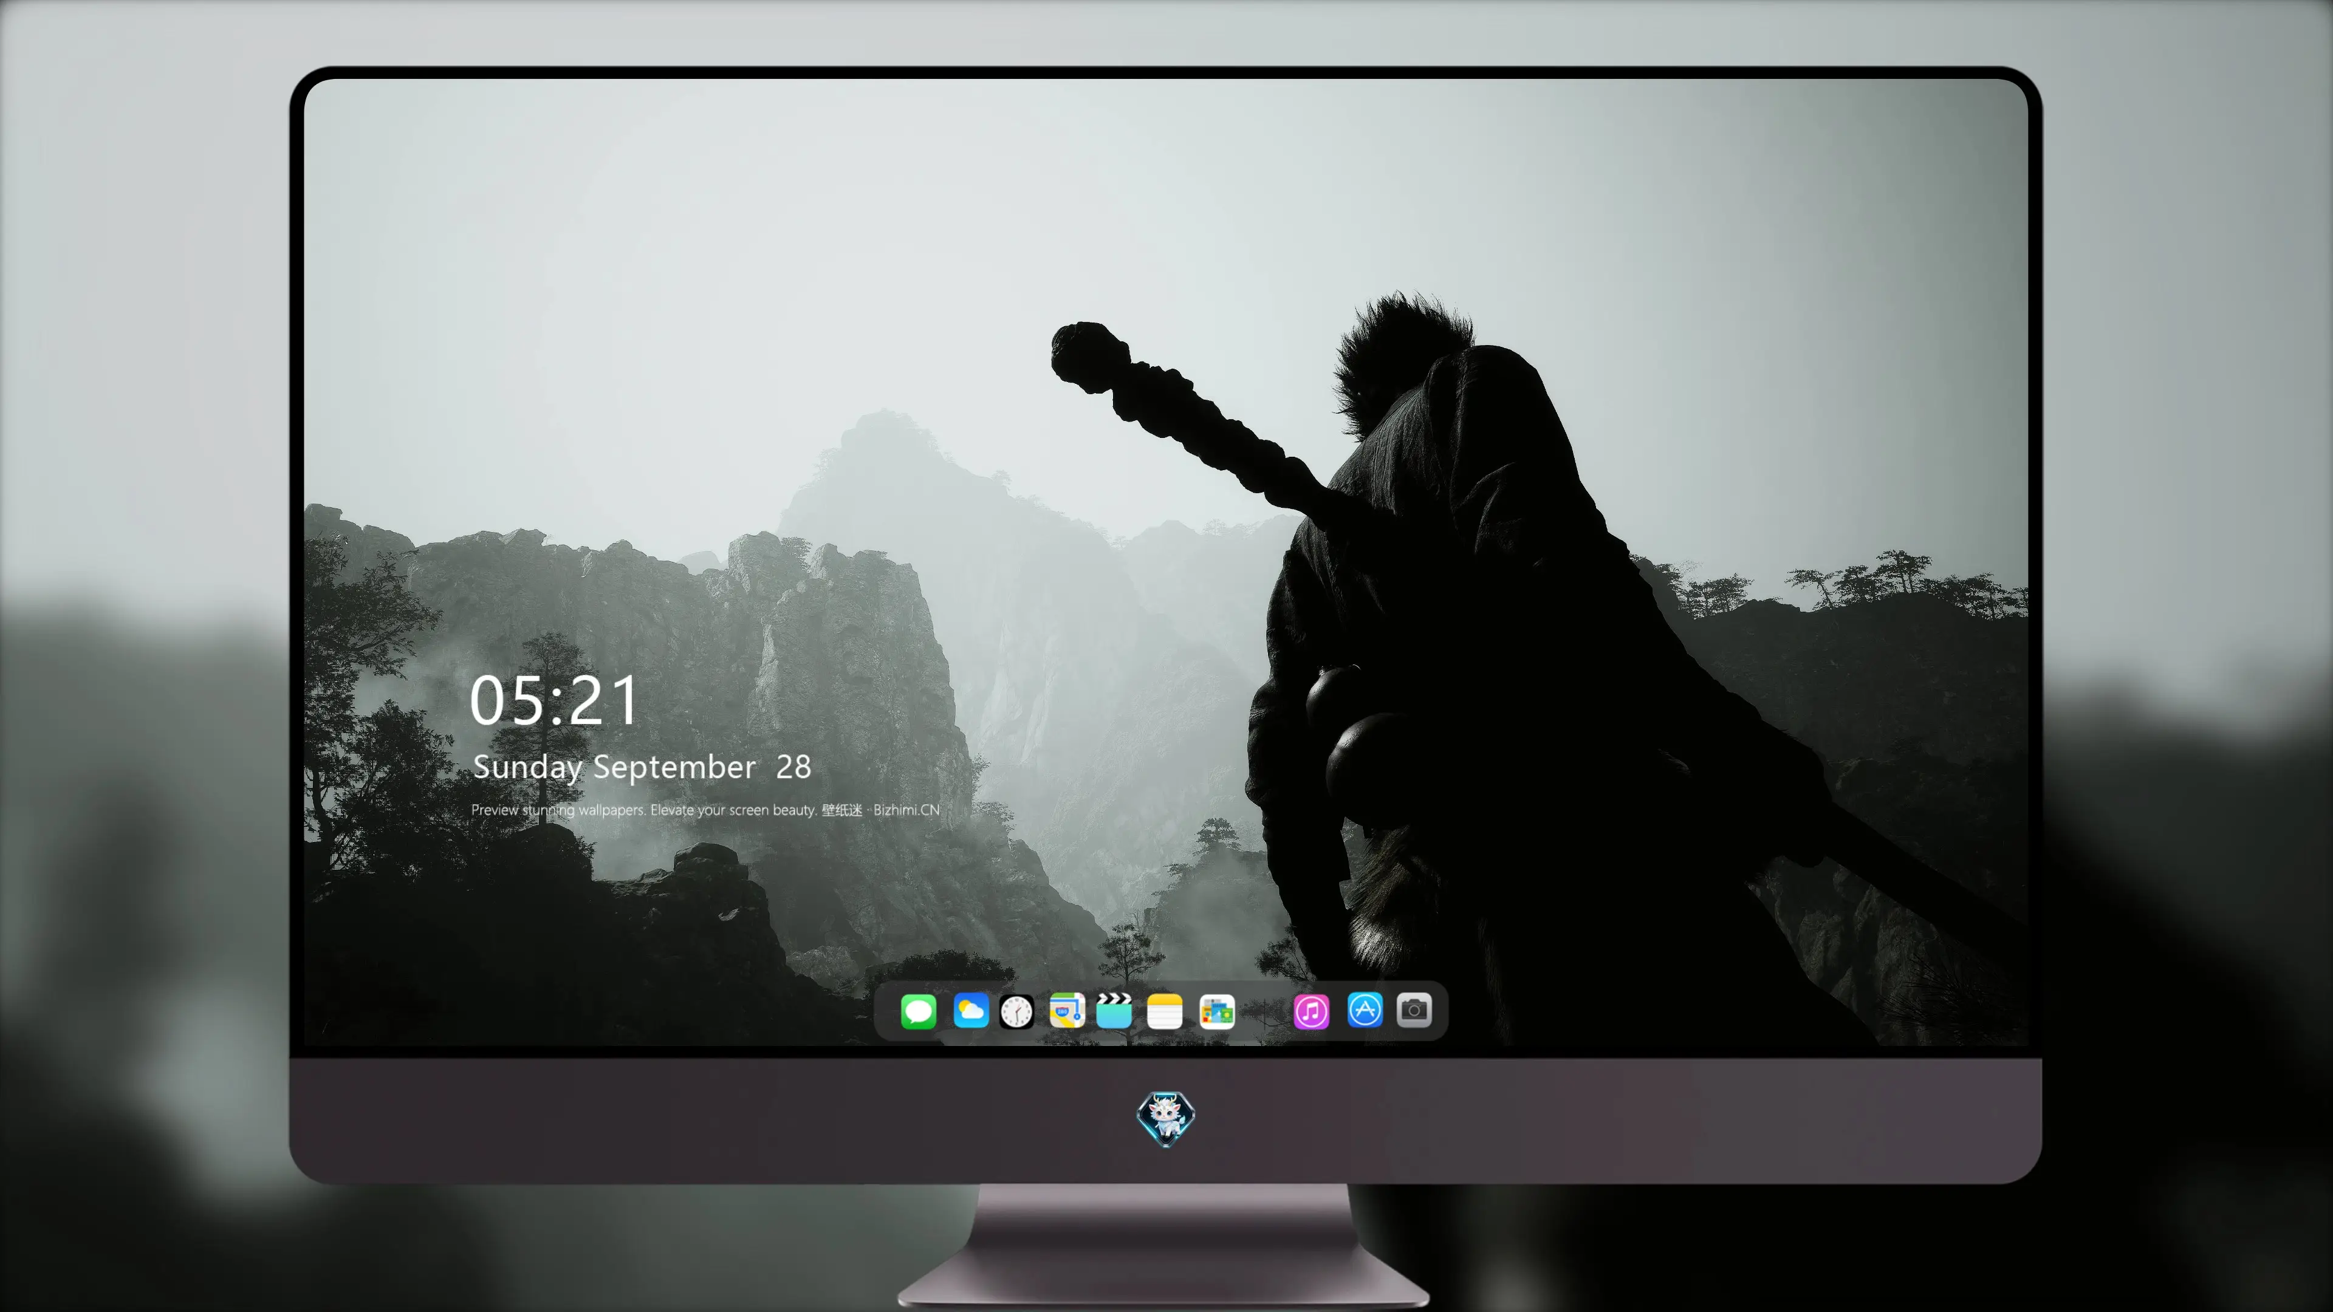Open the Videos clapperboard app
The image size is (2333, 1312).
pos(1114,1011)
